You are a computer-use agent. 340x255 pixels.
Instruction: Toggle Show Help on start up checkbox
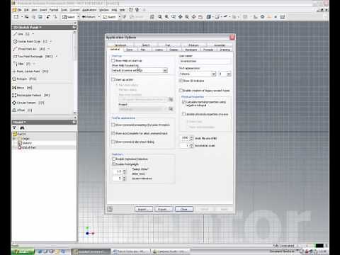coord(113,61)
